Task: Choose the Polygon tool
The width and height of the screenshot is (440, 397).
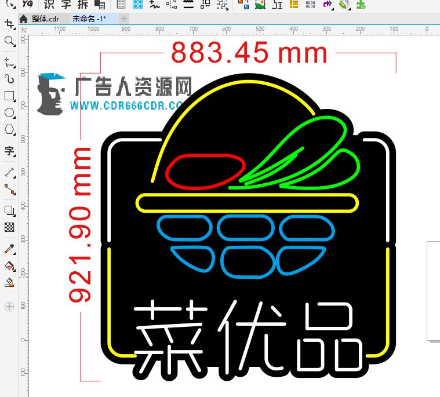Action: coord(9,129)
